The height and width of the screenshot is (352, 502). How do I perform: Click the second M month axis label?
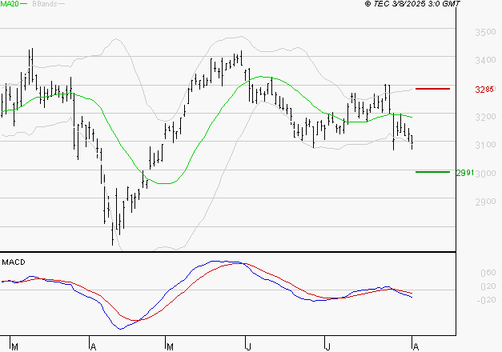[170, 346]
